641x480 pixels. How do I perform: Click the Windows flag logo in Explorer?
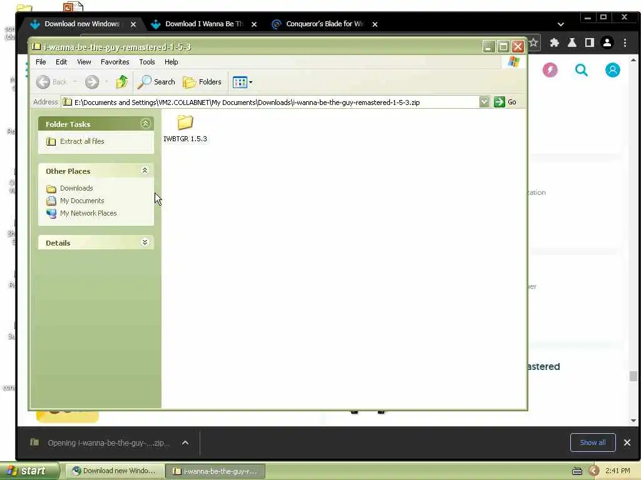[514, 62]
